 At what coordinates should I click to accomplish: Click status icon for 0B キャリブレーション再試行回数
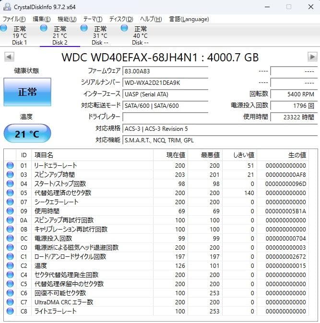point(10,229)
